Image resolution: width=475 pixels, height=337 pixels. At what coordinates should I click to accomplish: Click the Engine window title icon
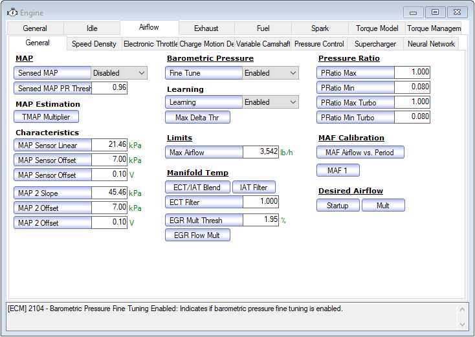coord(12,12)
